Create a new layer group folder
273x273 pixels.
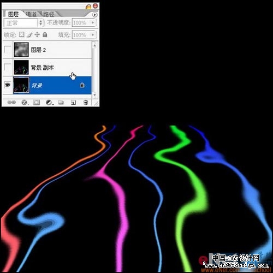click(61, 103)
